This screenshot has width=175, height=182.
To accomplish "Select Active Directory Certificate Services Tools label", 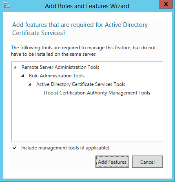I will coord(81,84).
